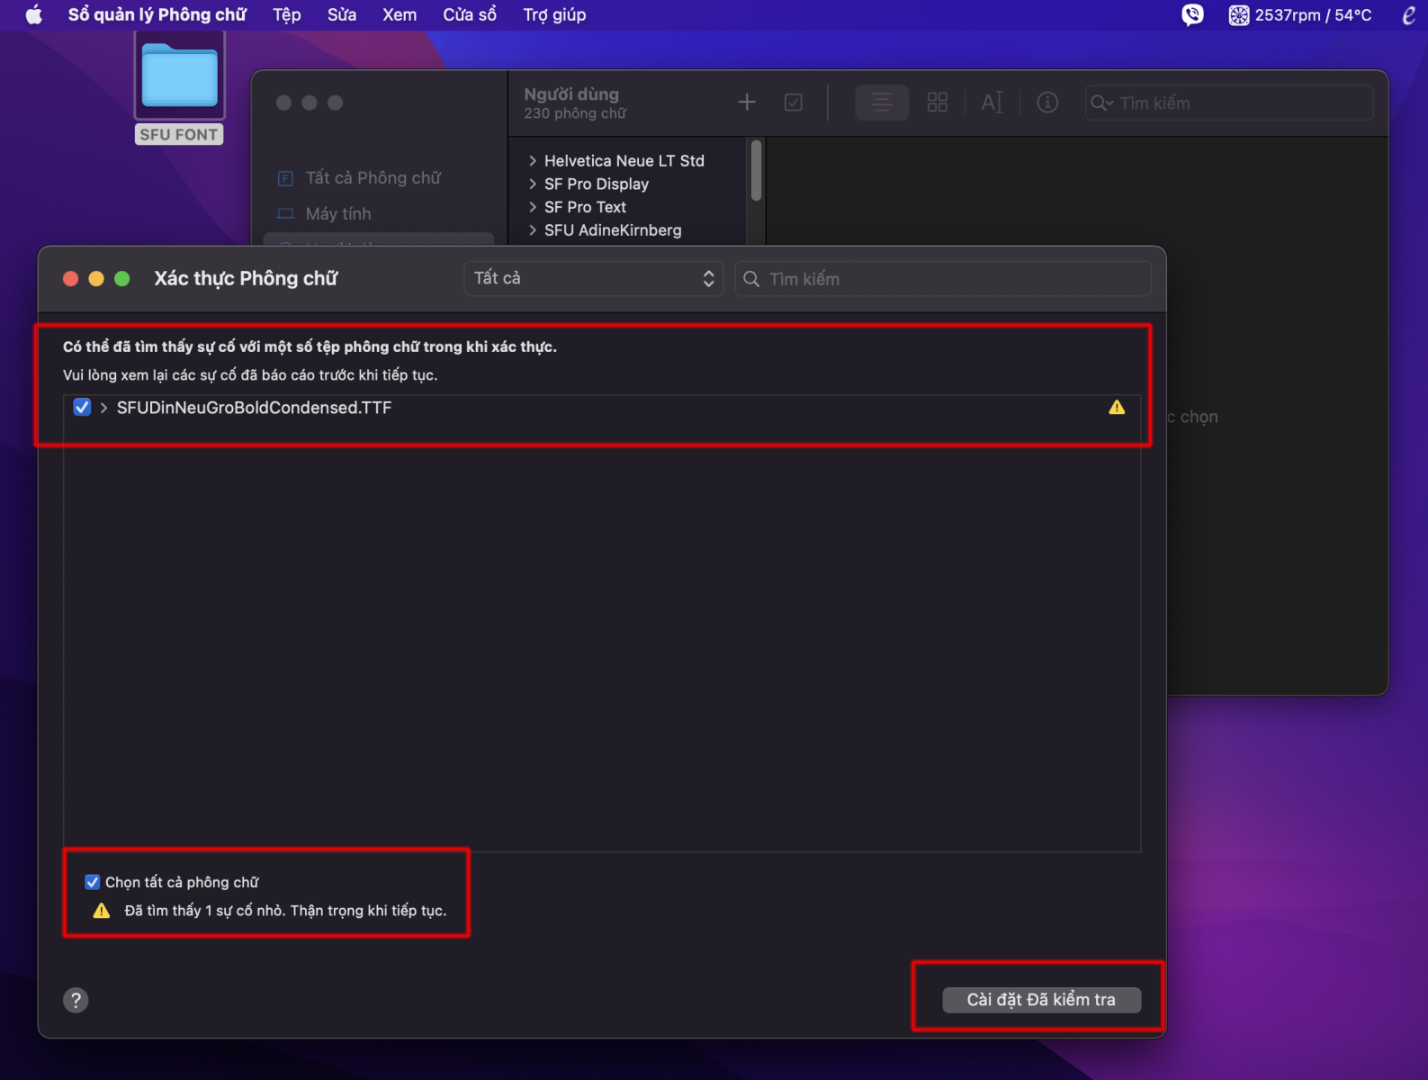The height and width of the screenshot is (1080, 1428).
Task: Open the Sửa menu
Action: [x=342, y=14]
